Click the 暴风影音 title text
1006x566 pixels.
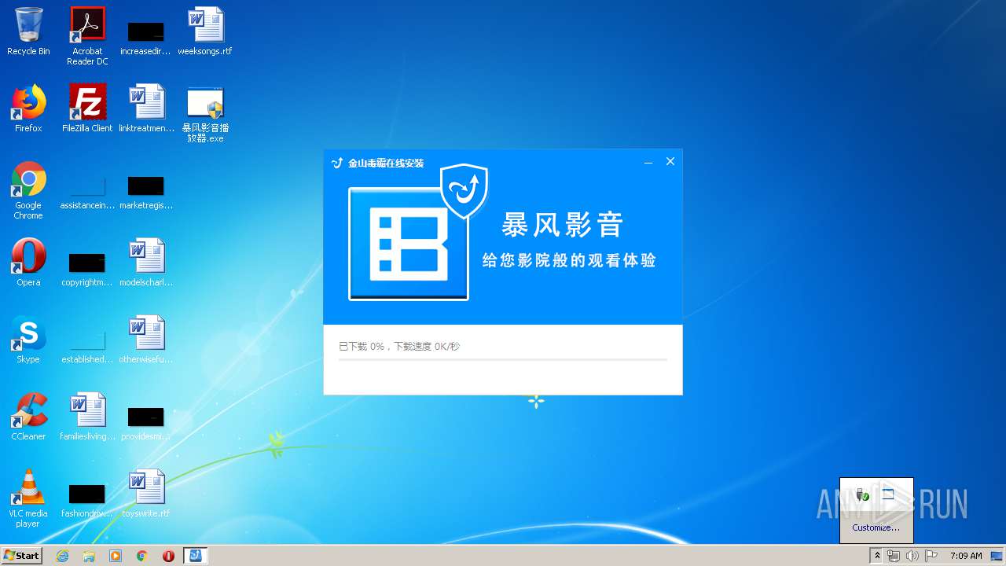point(563,226)
